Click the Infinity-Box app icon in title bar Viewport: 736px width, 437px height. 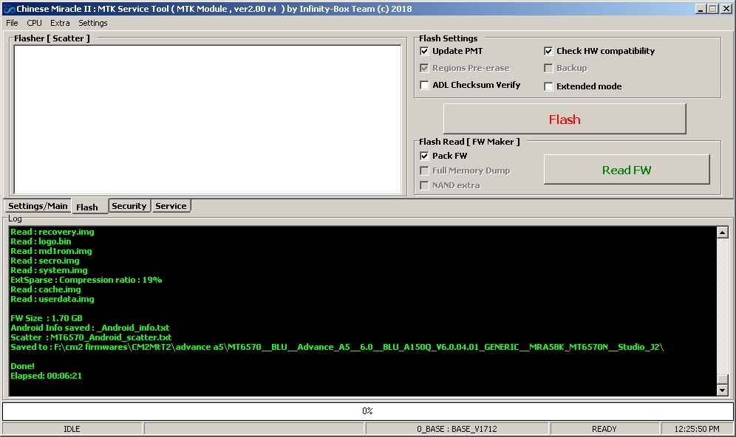tap(8, 9)
